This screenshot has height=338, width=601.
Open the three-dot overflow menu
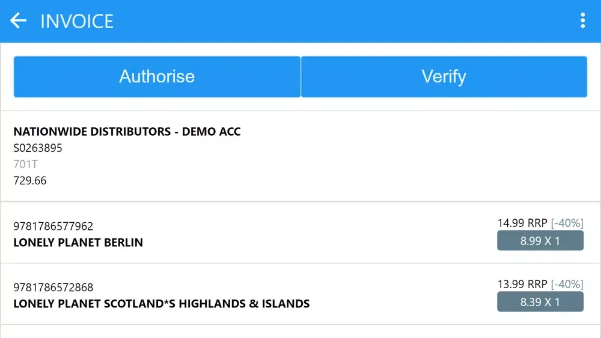coord(582,21)
